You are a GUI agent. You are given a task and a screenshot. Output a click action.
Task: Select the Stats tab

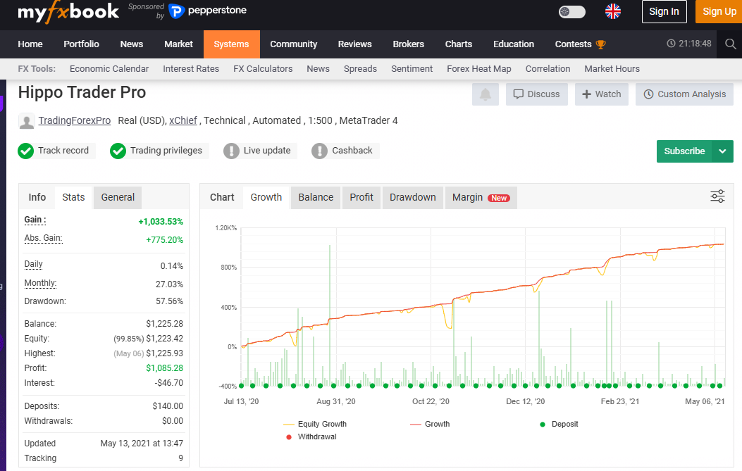(73, 197)
